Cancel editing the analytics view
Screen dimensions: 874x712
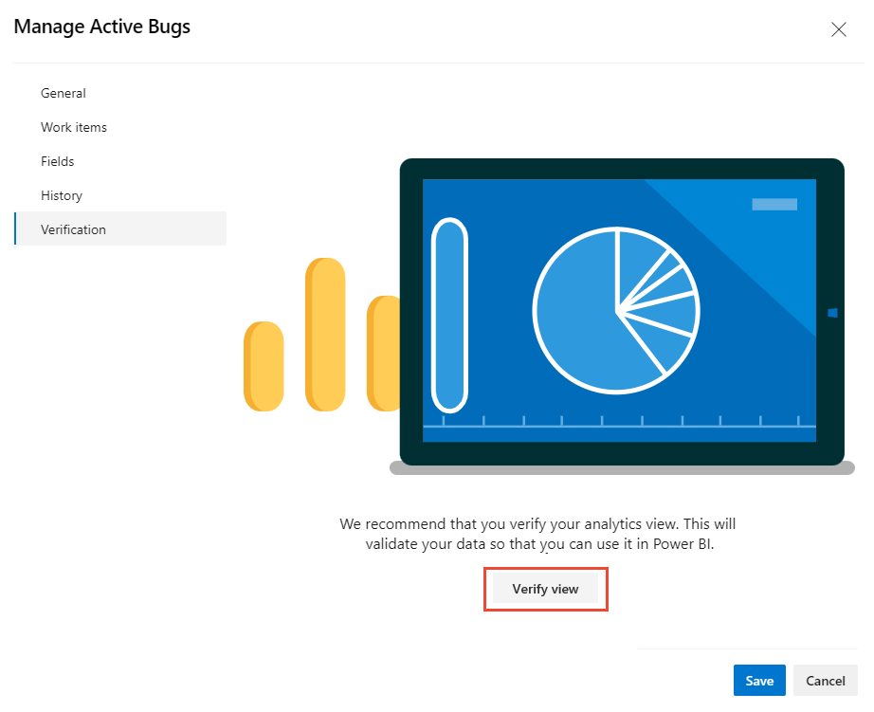pyautogui.click(x=825, y=680)
